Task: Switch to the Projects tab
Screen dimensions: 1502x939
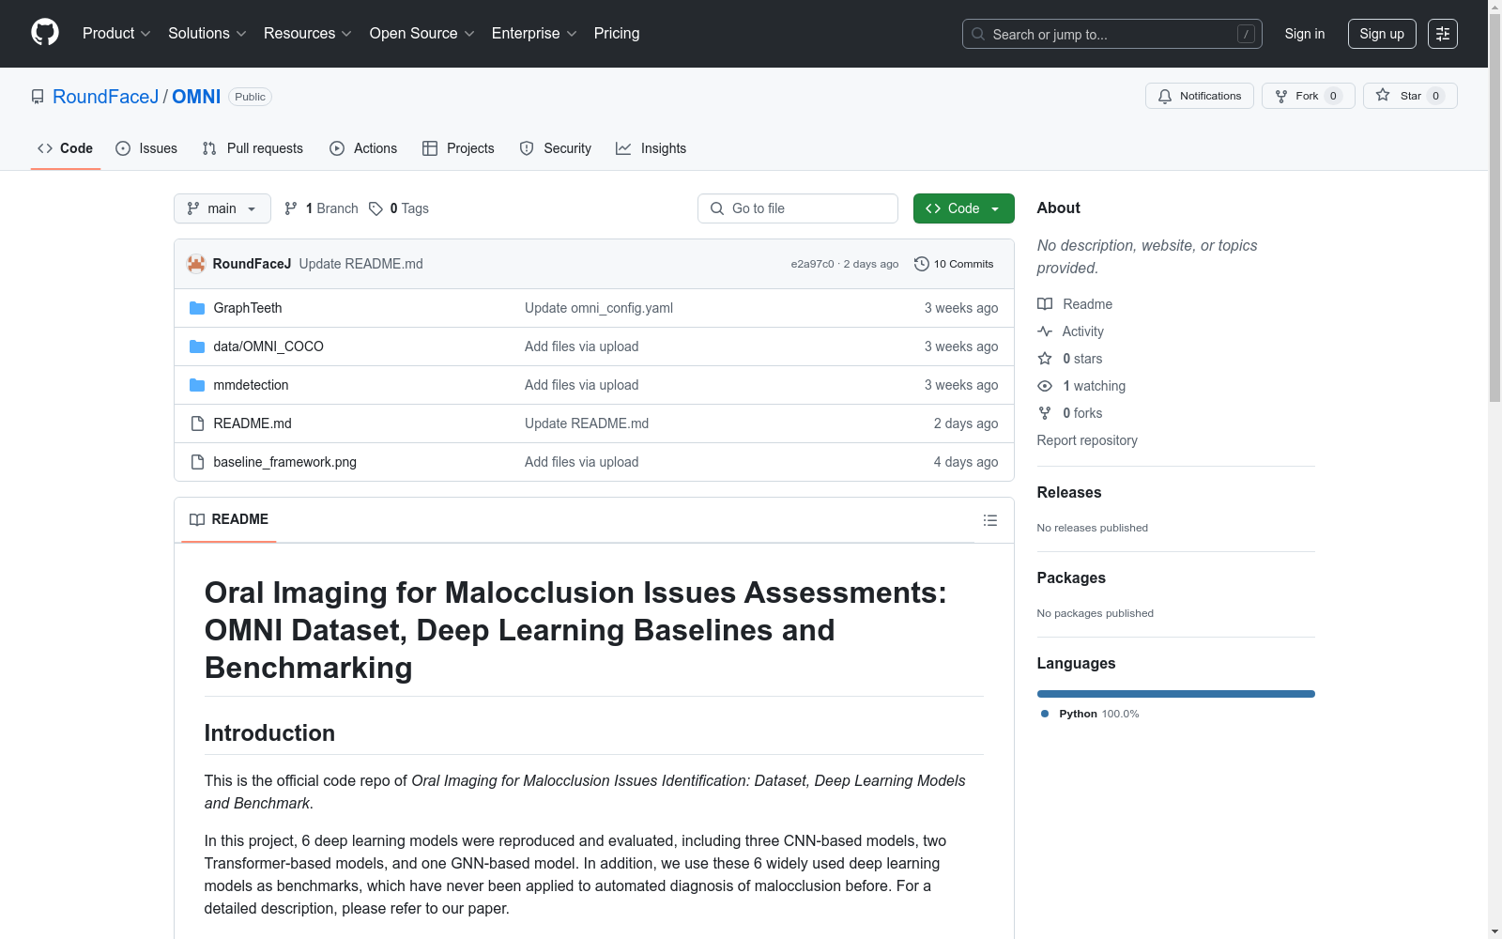Action: tap(458, 148)
